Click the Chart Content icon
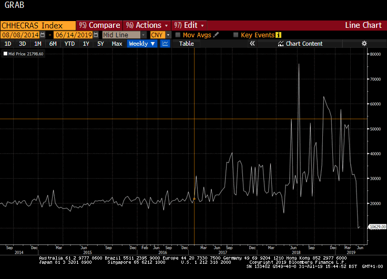Image resolution: width=387 pixels, height=279 pixels. tap(281, 44)
